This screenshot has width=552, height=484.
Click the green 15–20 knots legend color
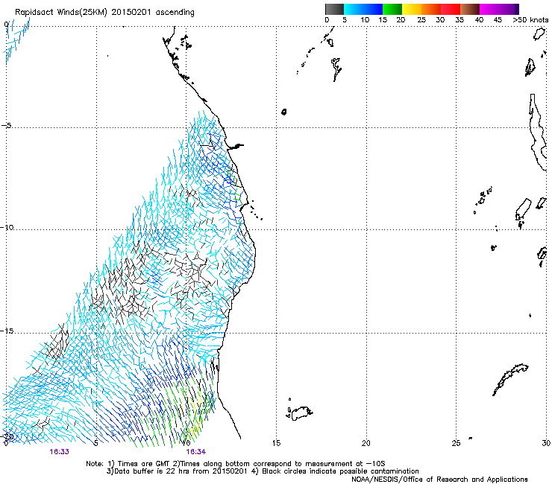click(392, 9)
